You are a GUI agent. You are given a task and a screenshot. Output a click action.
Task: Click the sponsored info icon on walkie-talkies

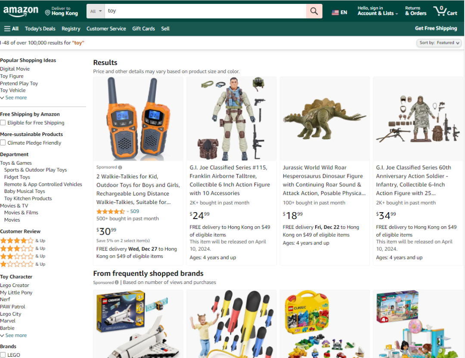[120, 167]
